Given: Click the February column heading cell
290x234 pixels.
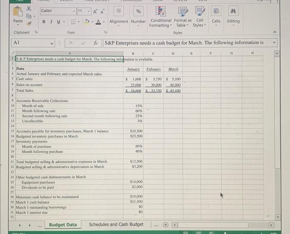Looking at the screenshot, I should coord(154,69).
